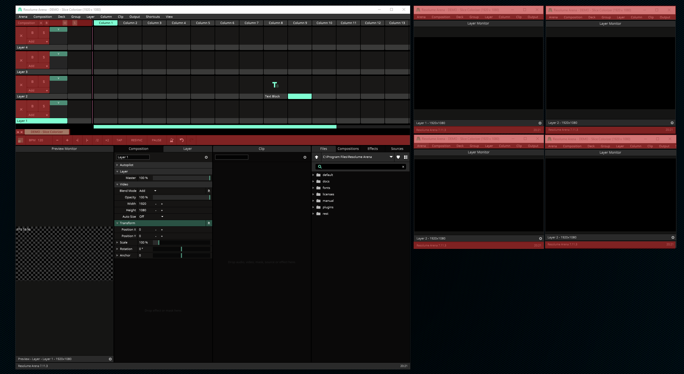684x374 pixels.
Task: Adjust the Opacity slider
Action: [x=181, y=197]
